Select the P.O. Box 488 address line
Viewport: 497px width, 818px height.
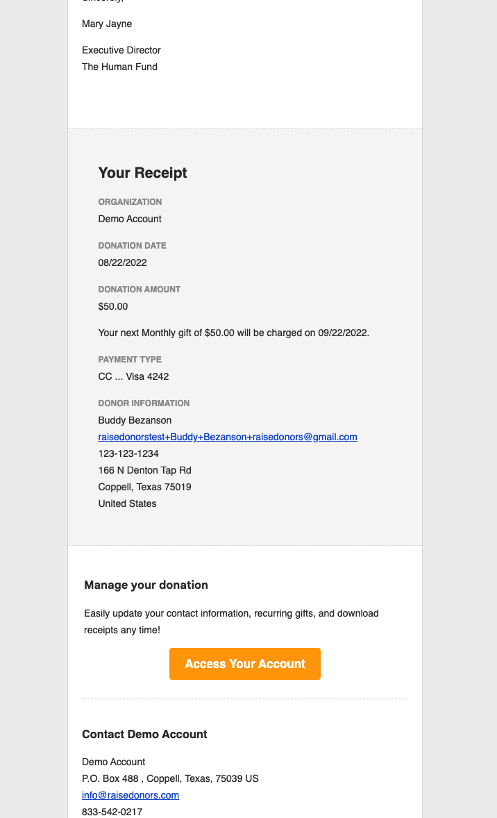click(170, 778)
